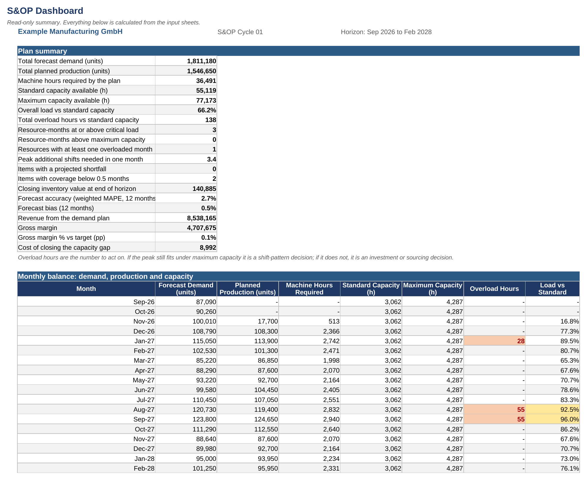
Task: Click the Monthly balance section header
Action: [x=298, y=276]
